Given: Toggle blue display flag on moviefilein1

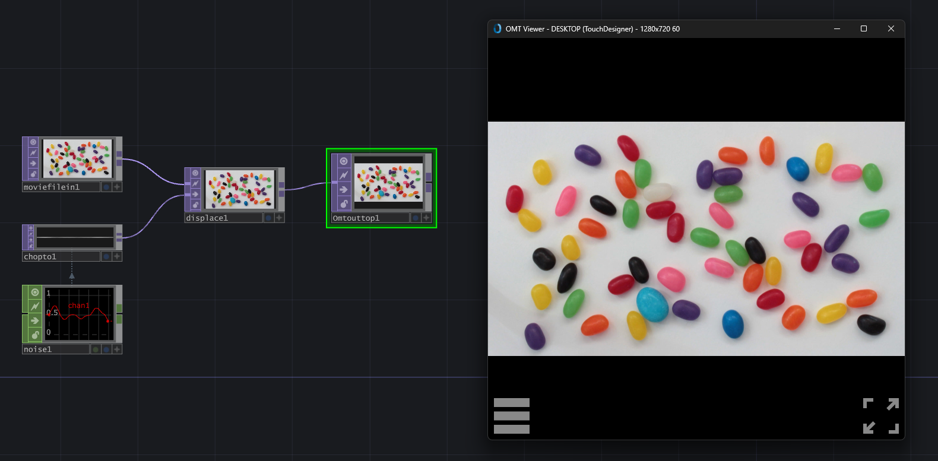Looking at the screenshot, I should (x=106, y=187).
